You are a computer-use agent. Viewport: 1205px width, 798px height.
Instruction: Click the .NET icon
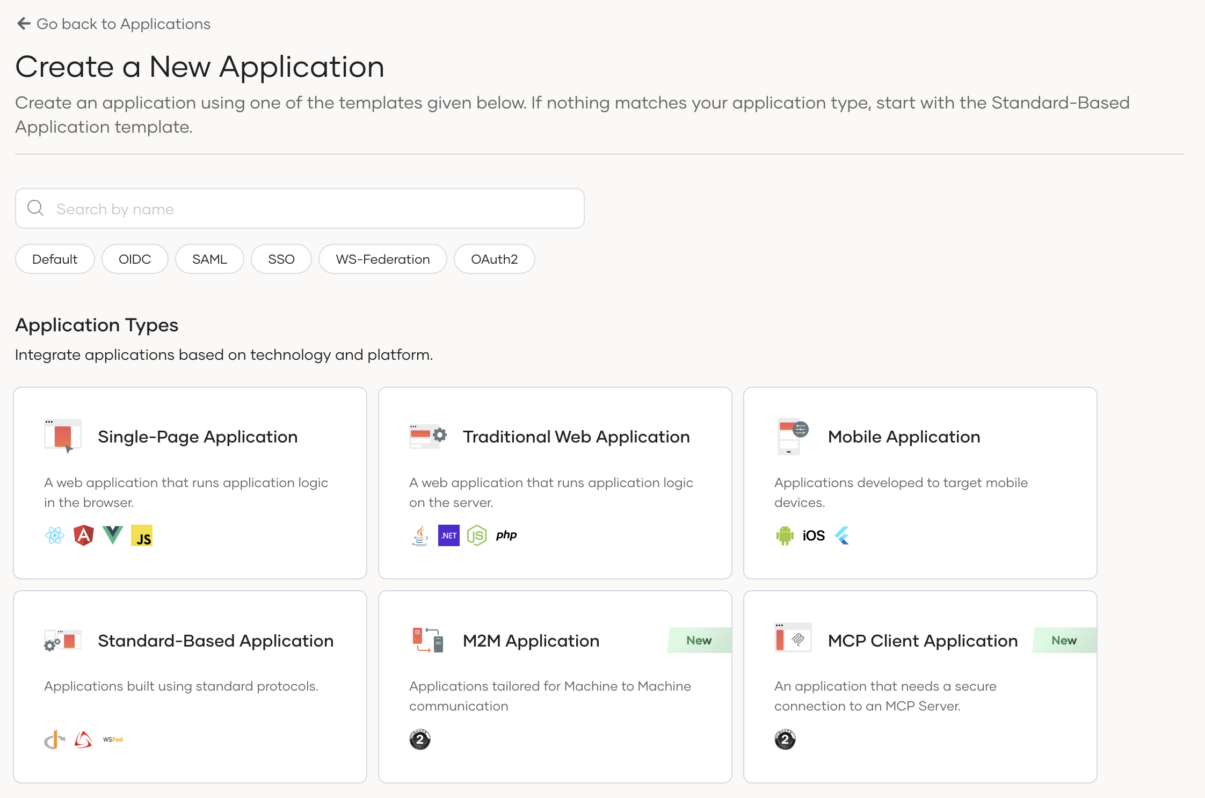[x=448, y=535]
